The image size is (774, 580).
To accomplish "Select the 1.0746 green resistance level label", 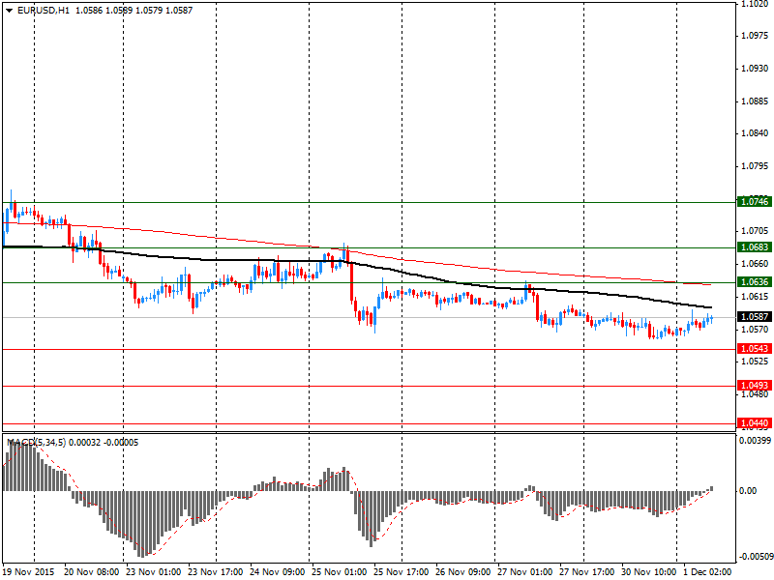I will (755, 202).
